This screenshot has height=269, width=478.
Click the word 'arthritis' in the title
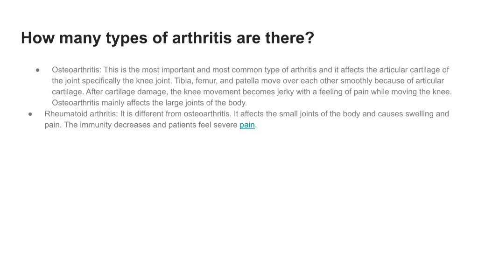click(202, 38)
